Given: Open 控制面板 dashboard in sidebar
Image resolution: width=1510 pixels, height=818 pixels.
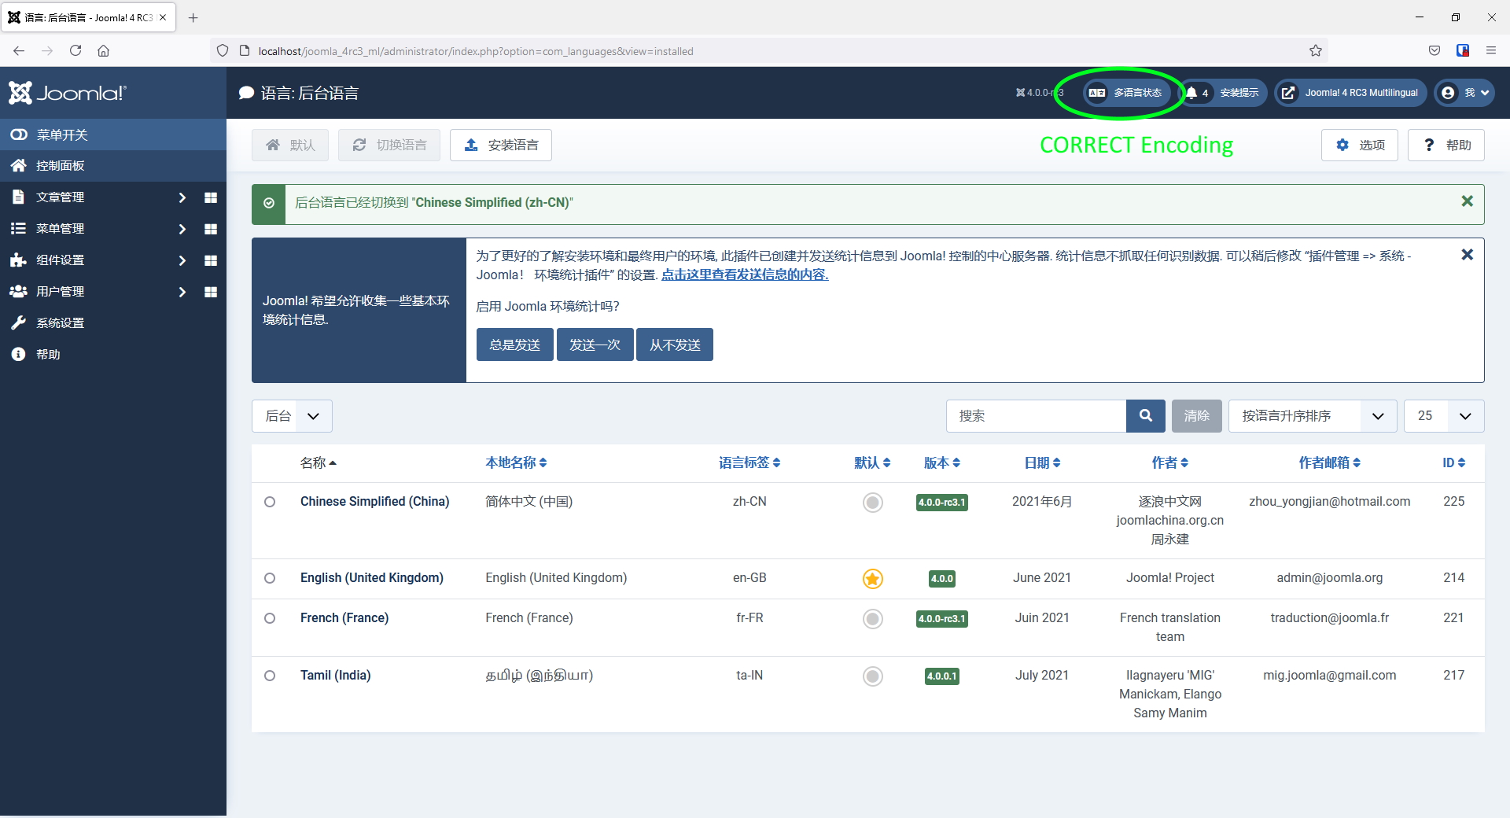Looking at the screenshot, I should (x=113, y=166).
